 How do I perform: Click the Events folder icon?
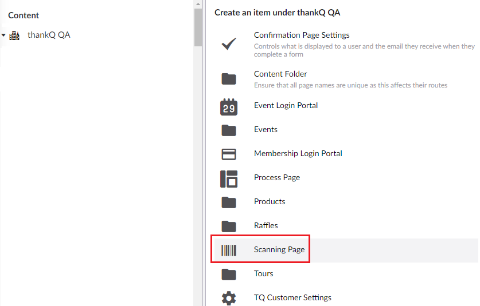229,131
